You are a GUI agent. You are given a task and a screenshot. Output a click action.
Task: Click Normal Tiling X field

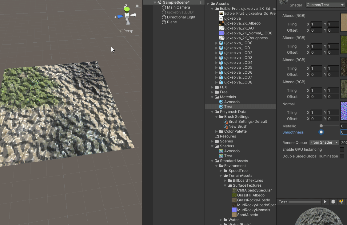point(317,112)
